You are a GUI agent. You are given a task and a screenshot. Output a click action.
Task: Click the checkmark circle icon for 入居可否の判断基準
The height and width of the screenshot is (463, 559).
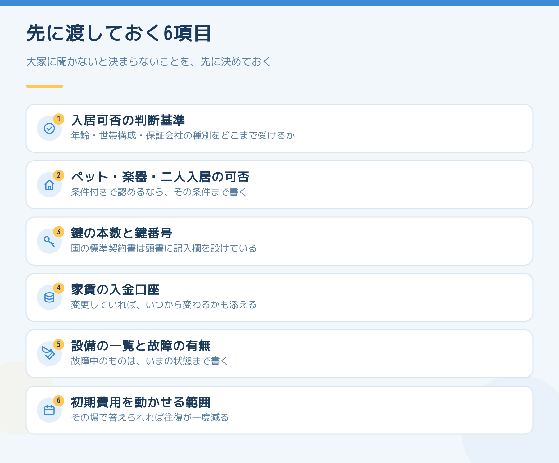tap(49, 128)
